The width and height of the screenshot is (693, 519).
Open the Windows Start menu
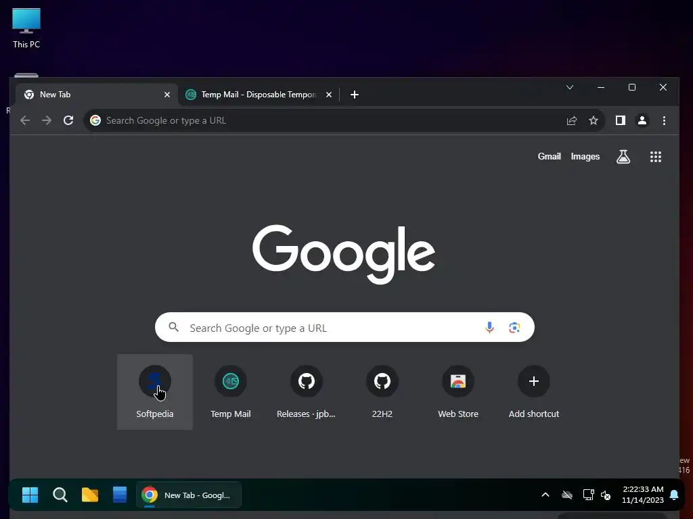point(30,495)
